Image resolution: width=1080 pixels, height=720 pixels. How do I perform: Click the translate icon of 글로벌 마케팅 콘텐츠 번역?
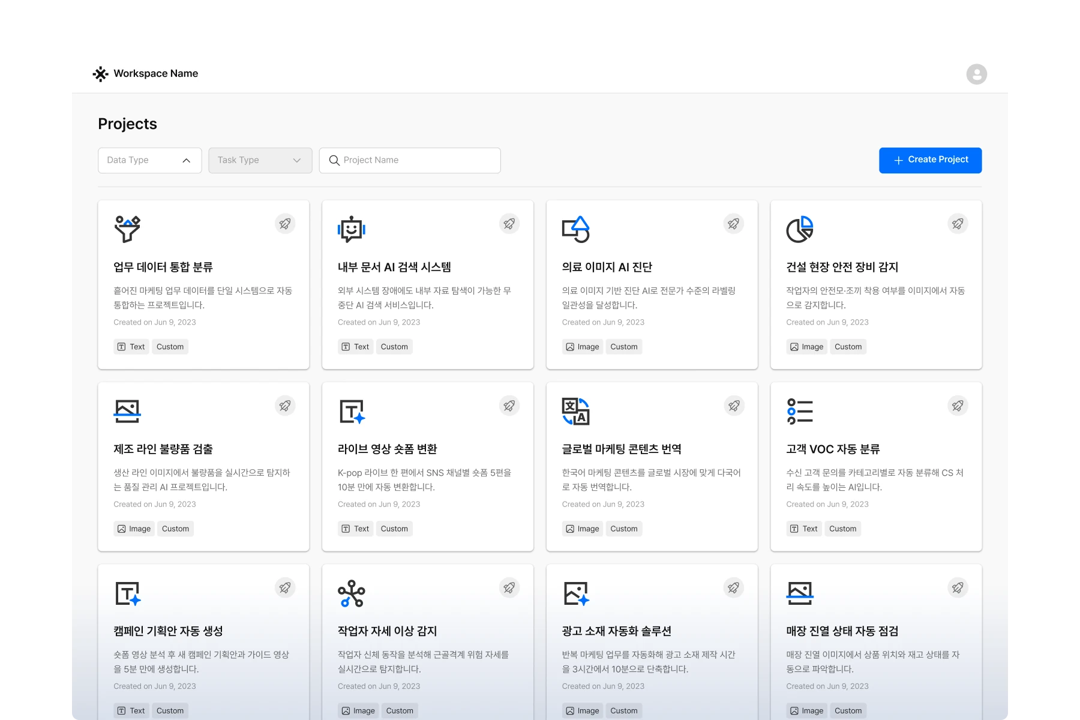576,411
